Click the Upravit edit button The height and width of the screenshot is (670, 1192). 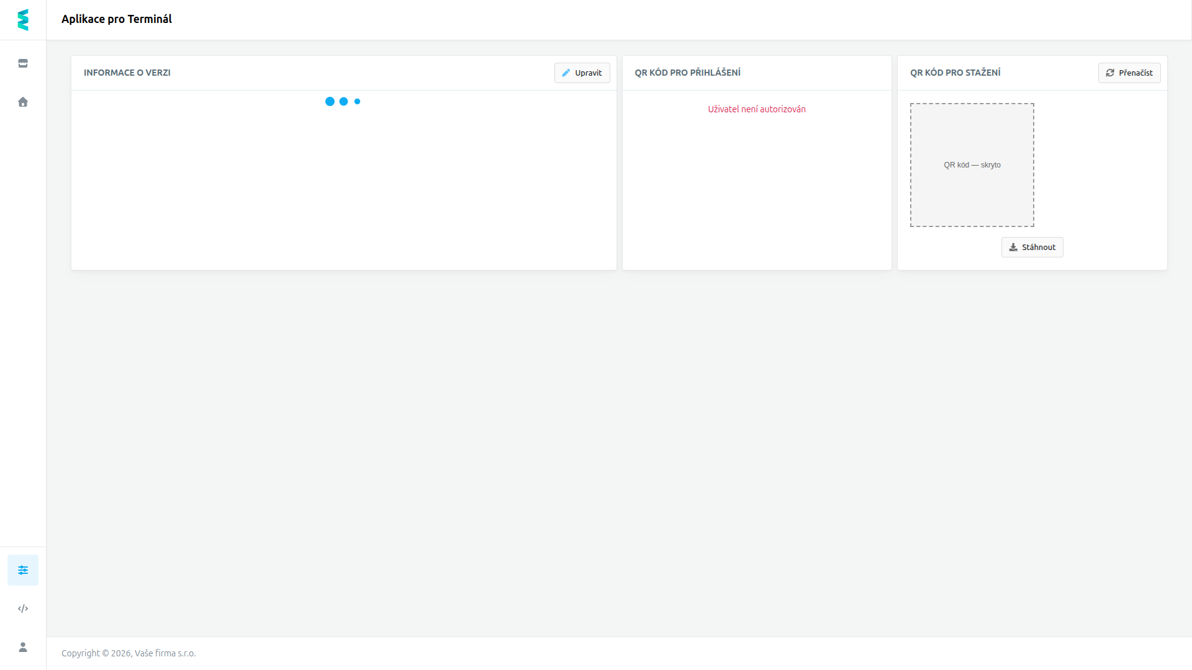click(582, 73)
